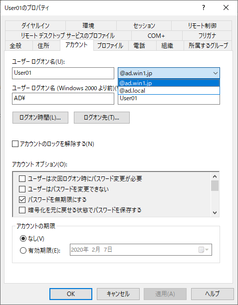Open the calendar picker icon for expiry date

click(x=204, y=250)
